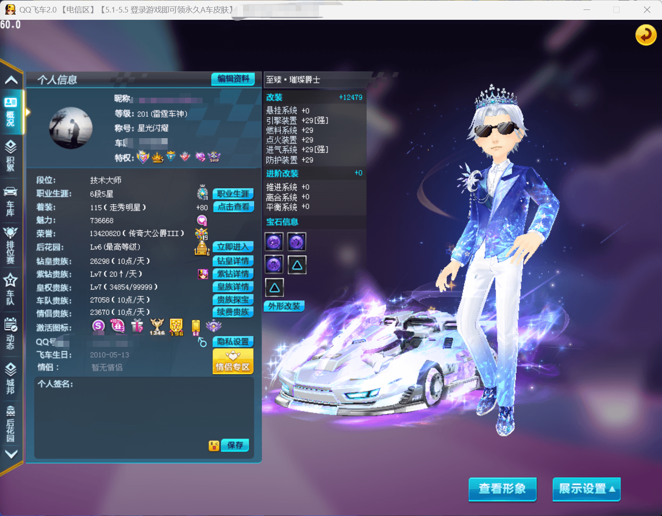
Task: Click the trophy icon labeled 1346
Action: (x=157, y=327)
